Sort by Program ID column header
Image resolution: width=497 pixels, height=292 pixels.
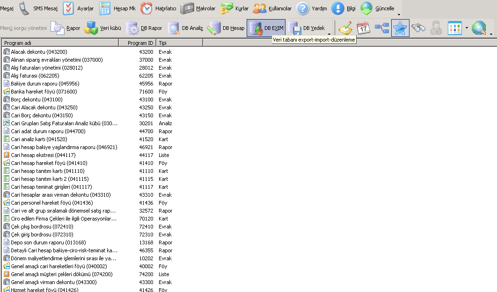coord(138,43)
